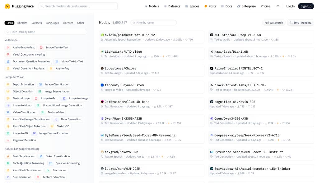Viewport: 336px width, 183px height.
Task: Click the magnifier icon in the search bar
Action: 42,6
